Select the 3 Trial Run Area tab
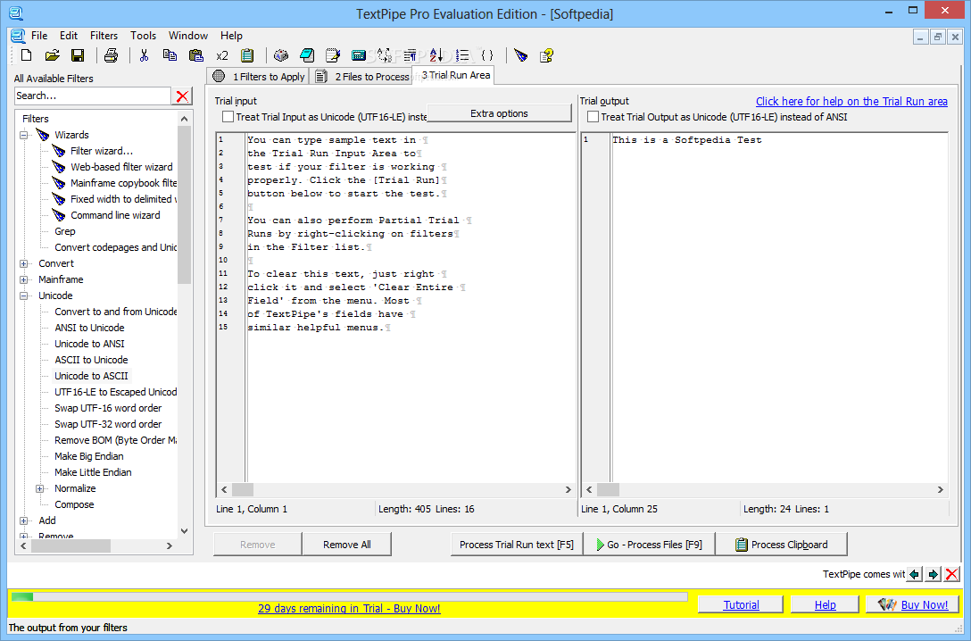The width and height of the screenshot is (971, 641). tap(453, 75)
